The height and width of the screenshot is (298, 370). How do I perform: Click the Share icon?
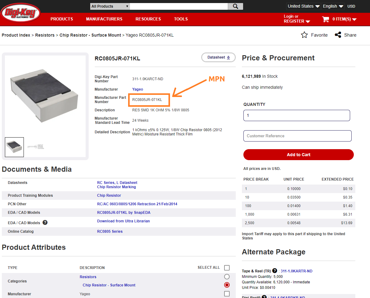tap(338, 35)
